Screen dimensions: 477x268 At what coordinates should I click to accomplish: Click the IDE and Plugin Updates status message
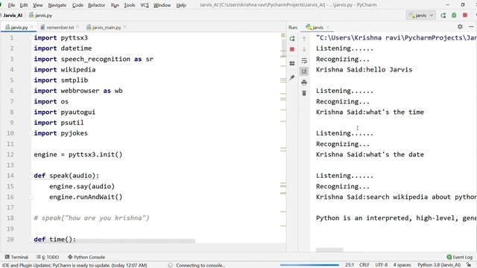(75, 265)
